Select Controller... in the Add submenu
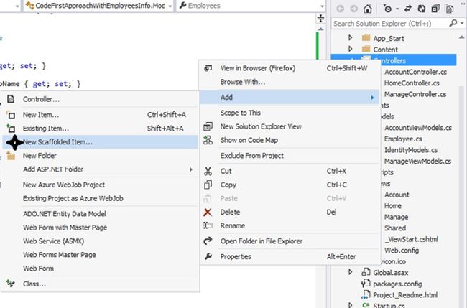The height and width of the screenshot is (308, 467). tap(41, 99)
